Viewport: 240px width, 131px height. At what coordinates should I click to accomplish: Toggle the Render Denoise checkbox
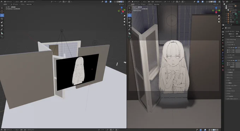[229, 70]
